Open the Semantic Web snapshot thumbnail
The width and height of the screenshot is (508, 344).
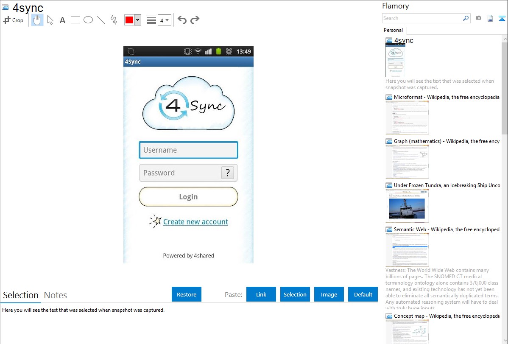(407, 250)
